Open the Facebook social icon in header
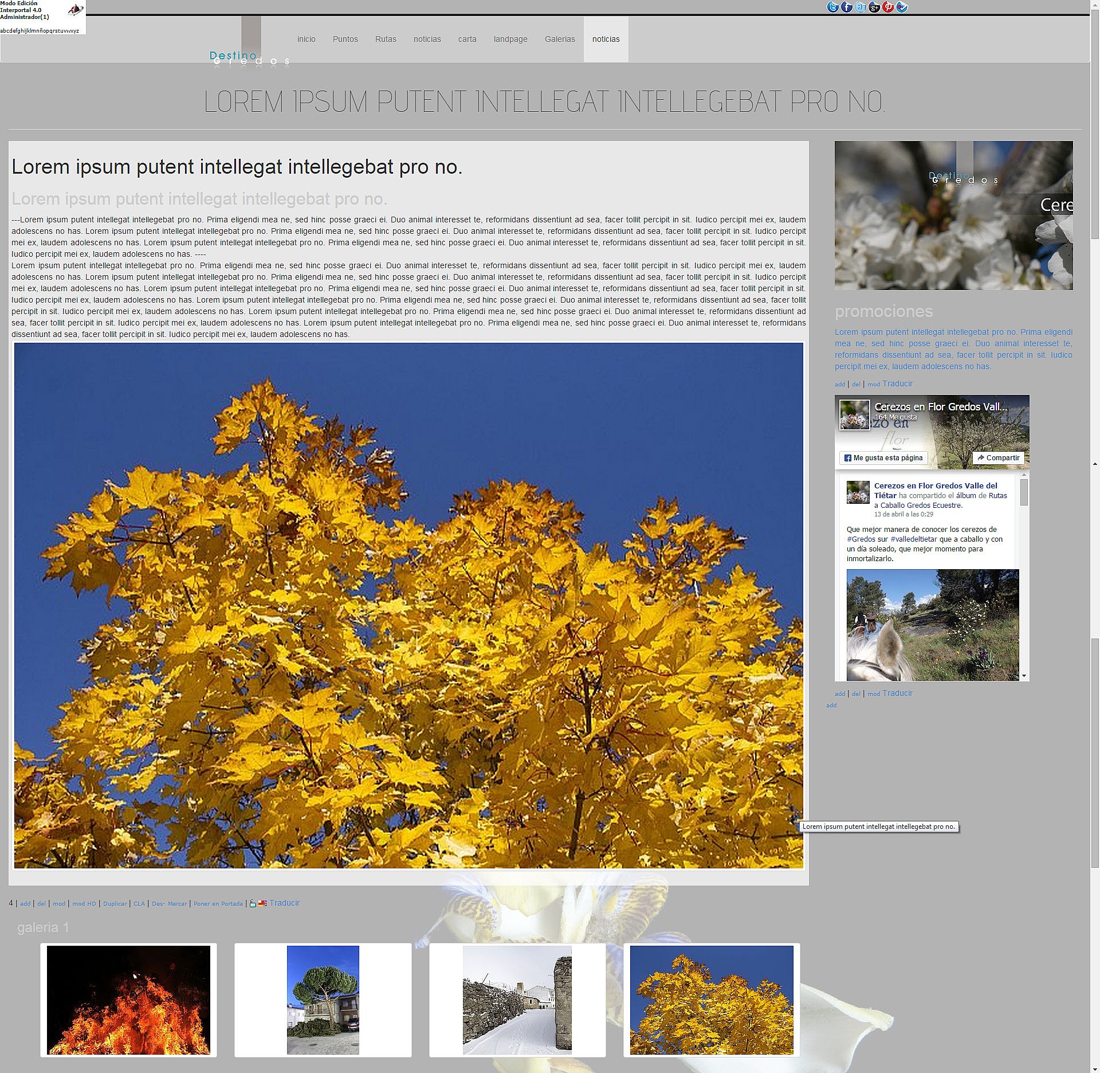 pyautogui.click(x=846, y=7)
